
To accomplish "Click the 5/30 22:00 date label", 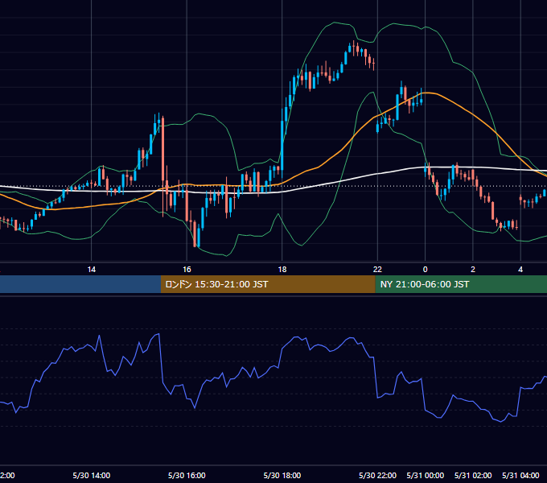I will (x=377, y=475).
